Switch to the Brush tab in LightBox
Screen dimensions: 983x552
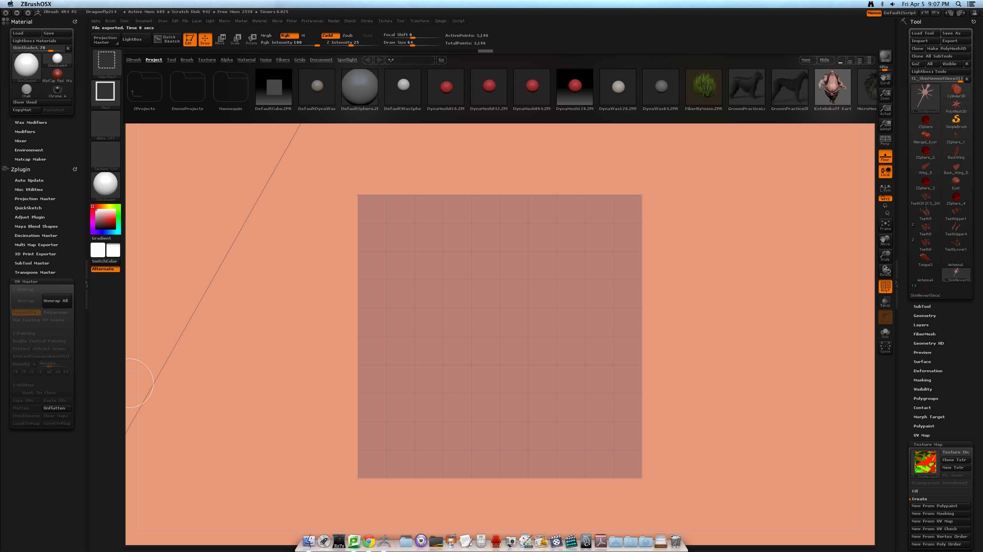click(187, 60)
